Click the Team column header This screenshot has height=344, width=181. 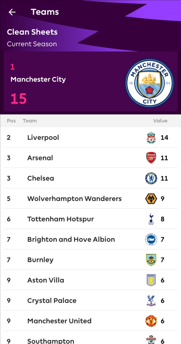click(x=30, y=121)
